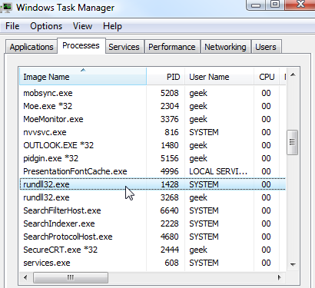
Task: Sort processes by the CPU column
Action: pos(267,77)
